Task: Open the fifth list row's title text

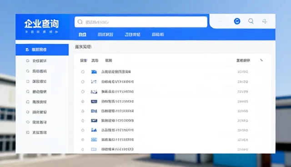Action: (117, 111)
